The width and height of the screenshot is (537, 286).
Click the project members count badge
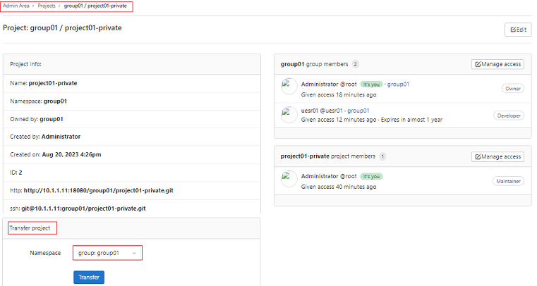point(382,156)
